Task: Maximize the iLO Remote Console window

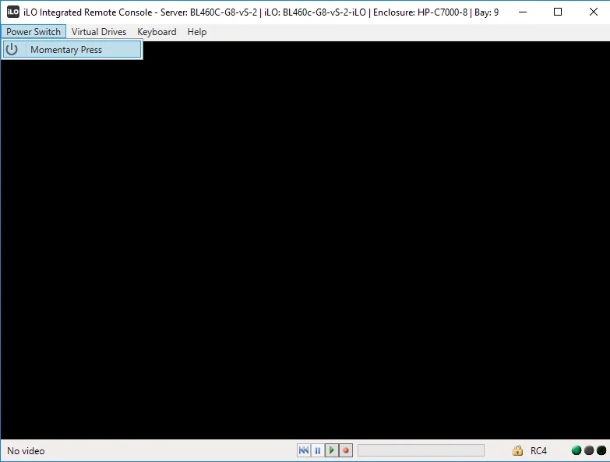Action: pyautogui.click(x=558, y=12)
